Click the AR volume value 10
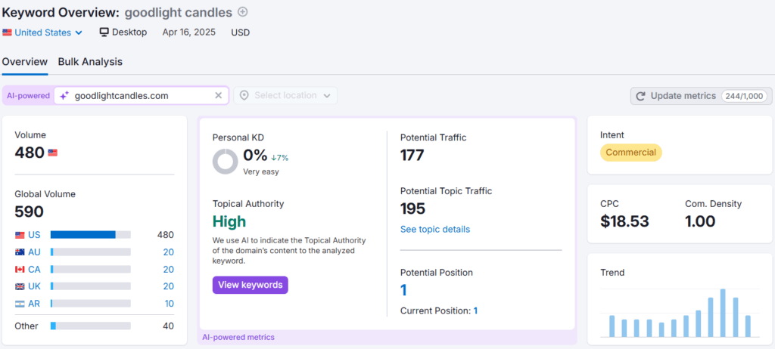Image resolution: width=775 pixels, height=349 pixels. (x=169, y=304)
